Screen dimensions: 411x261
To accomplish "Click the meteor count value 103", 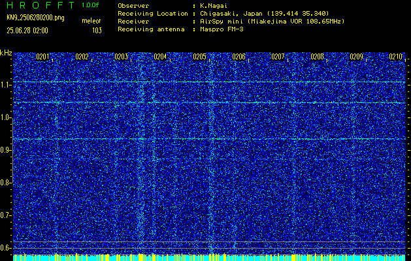I will tap(97, 31).
